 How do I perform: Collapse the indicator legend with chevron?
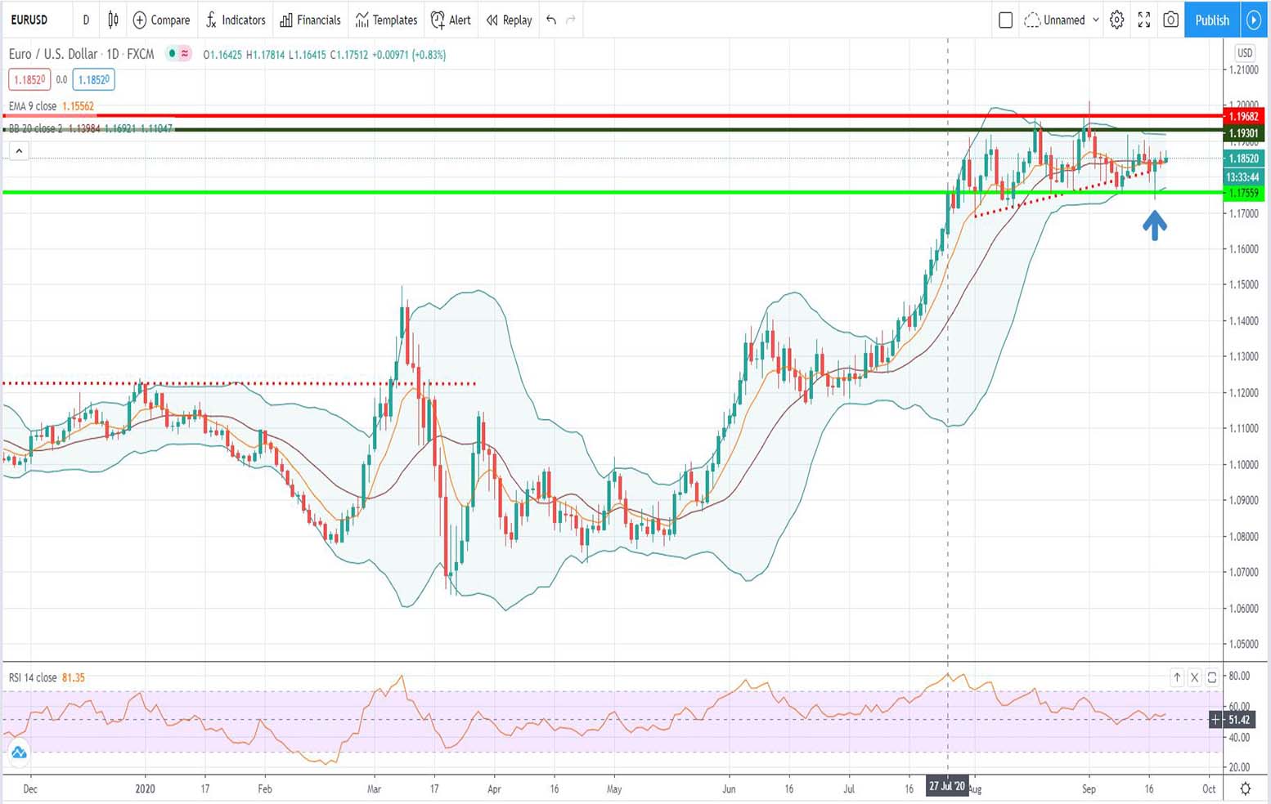(19, 150)
